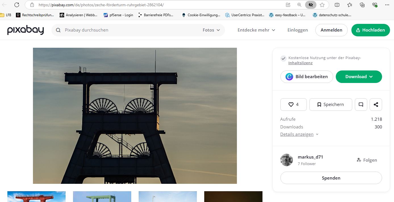Image resolution: width=394 pixels, height=202 pixels.
Task: Open the comments speech-bubble icon
Action: point(361,105)
